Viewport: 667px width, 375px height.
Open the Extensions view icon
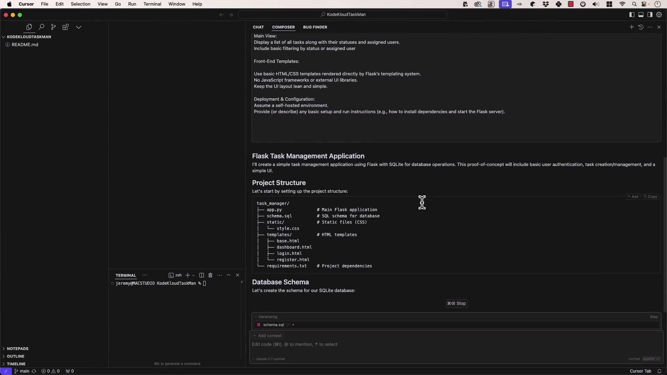[65, 27]
